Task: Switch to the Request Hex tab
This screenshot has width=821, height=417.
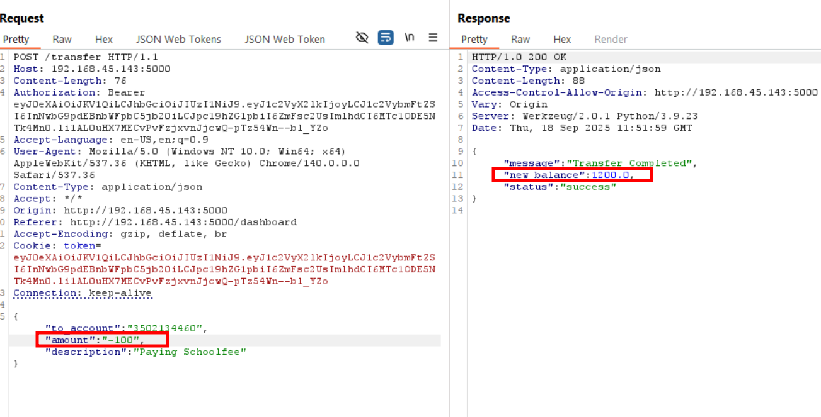Action: coord(104,39)
